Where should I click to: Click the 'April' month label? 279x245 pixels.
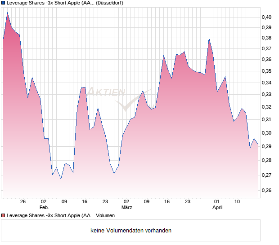217,208
